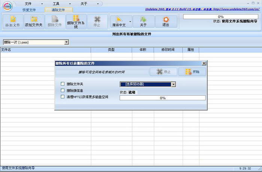The width and height of the screenshot is (262, 172).
Task: Open the undelete360.com website link
Action: tap(202, 9)
